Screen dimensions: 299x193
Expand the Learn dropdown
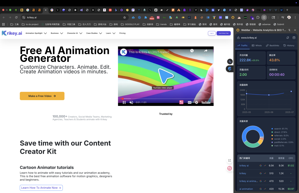(110, 33)
